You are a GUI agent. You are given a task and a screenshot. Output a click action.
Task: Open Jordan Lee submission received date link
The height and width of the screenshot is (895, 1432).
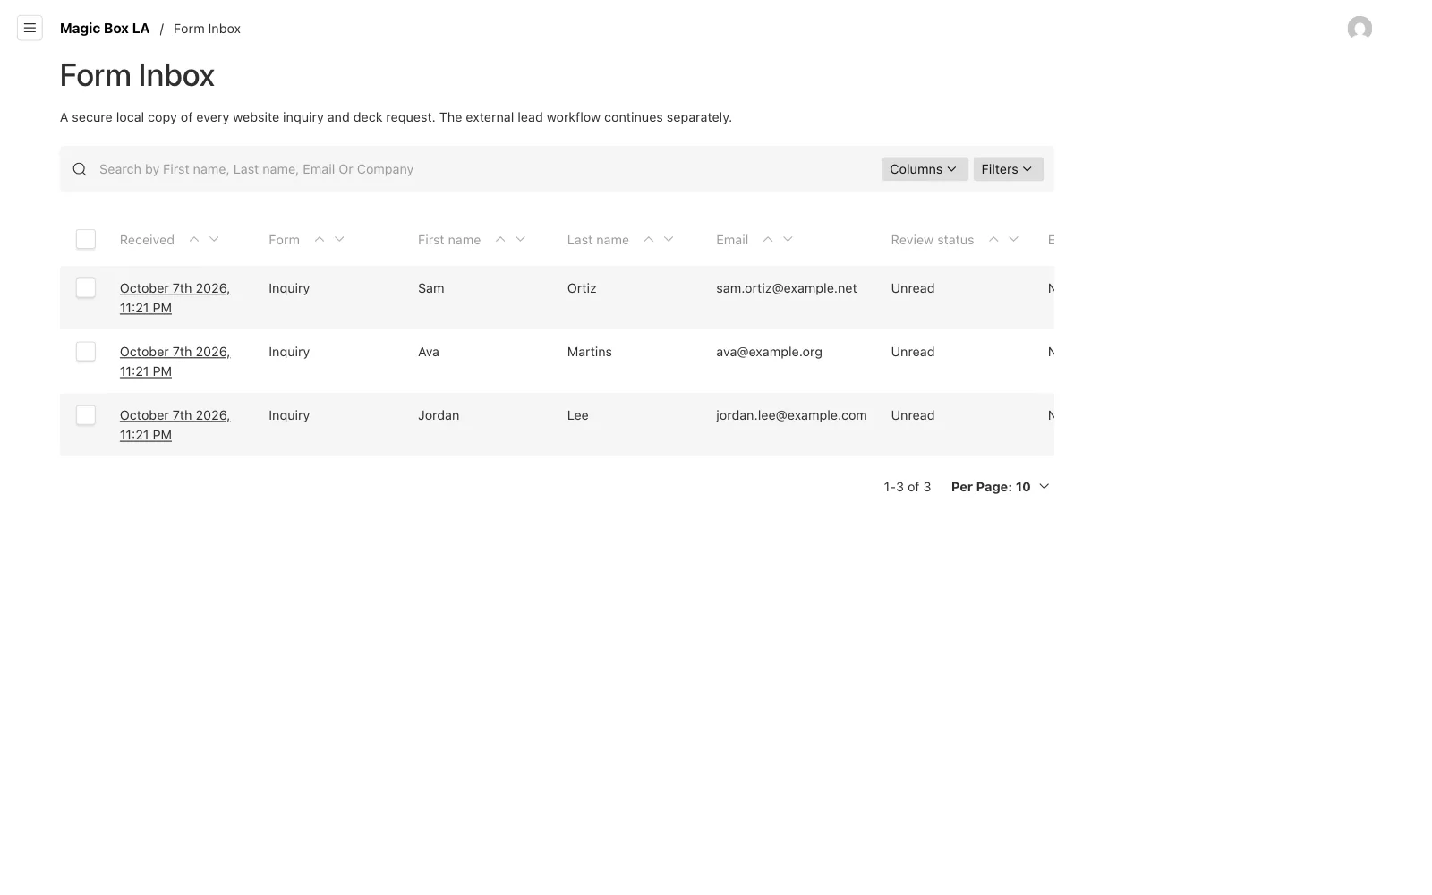[x=175, y=425]
